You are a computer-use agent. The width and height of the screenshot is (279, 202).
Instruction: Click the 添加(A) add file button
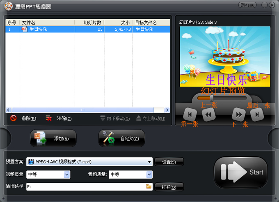click(53, 138)
